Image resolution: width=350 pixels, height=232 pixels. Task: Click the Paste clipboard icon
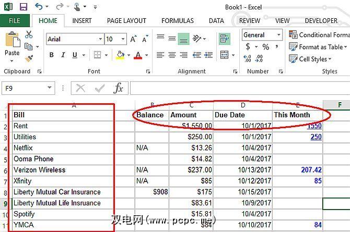(x=13, y=39)
